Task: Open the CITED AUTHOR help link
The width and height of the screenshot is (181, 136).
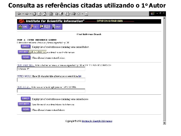Action: (x=26, y=65)
